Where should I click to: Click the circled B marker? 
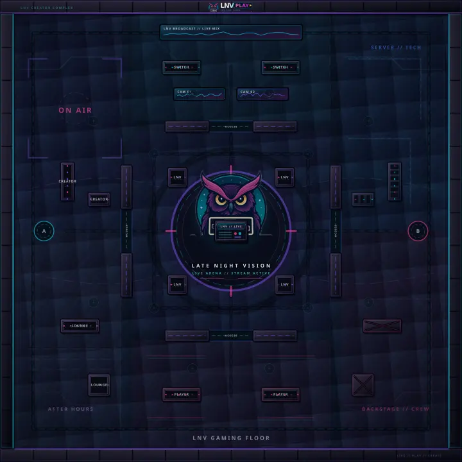click(x=418, y=231)
